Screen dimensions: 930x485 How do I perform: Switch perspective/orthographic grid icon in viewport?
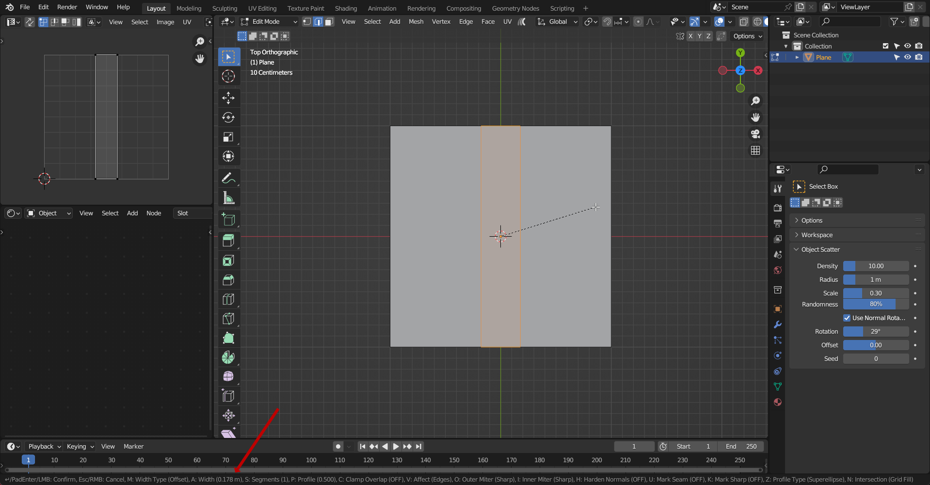pos(755,150)
